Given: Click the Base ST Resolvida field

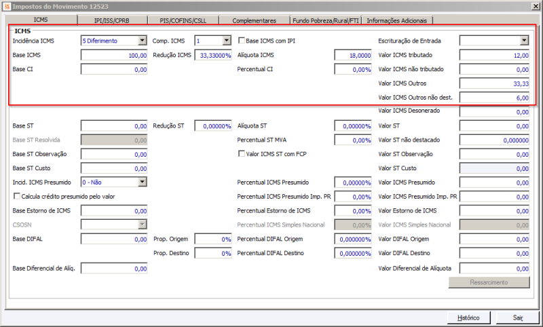Looking at the screenshot, I should coord(114,140).
